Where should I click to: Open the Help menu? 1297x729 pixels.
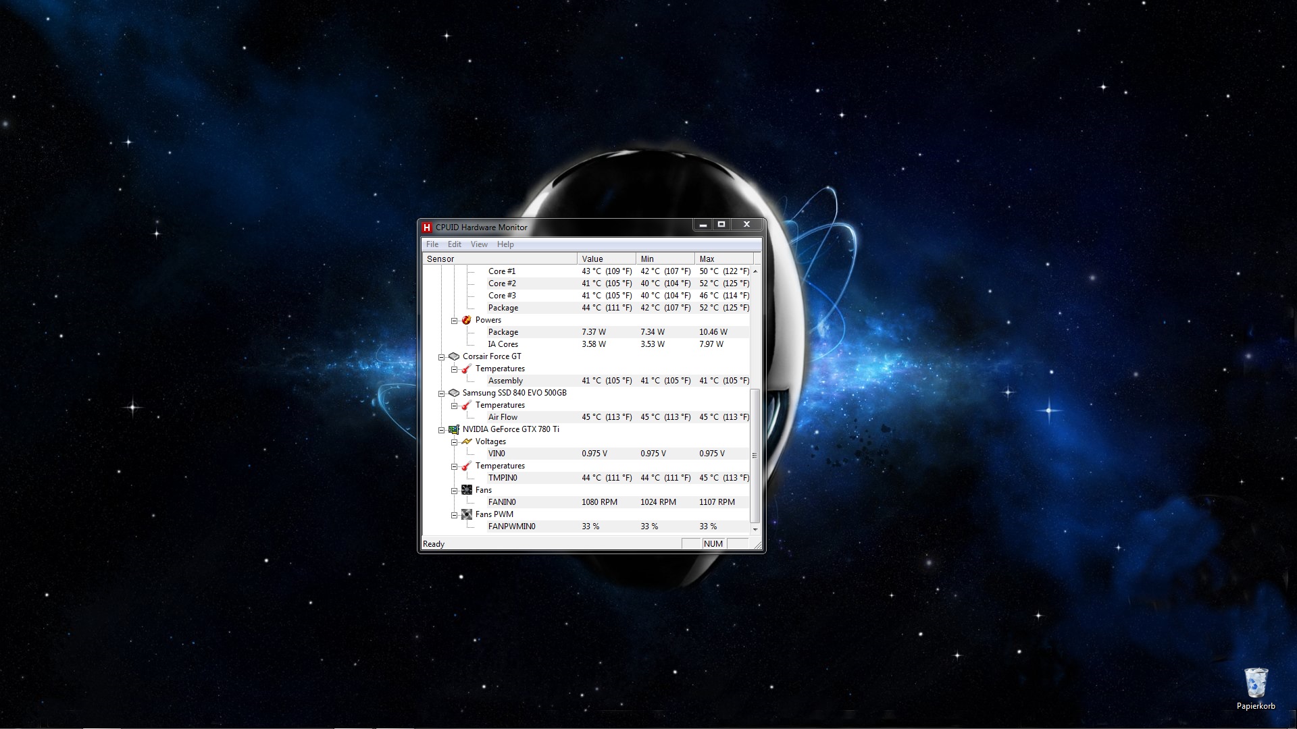pyautogui.click(x=505, y=244)
